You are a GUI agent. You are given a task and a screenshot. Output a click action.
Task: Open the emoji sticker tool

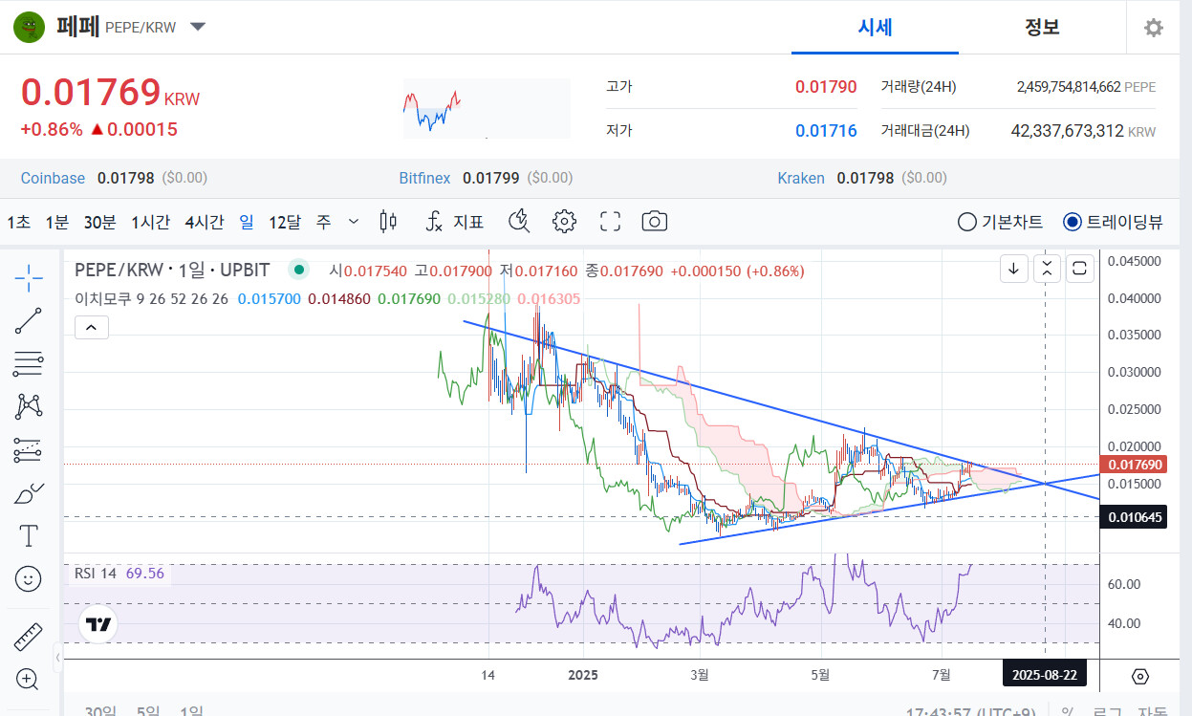click(29, 578)
